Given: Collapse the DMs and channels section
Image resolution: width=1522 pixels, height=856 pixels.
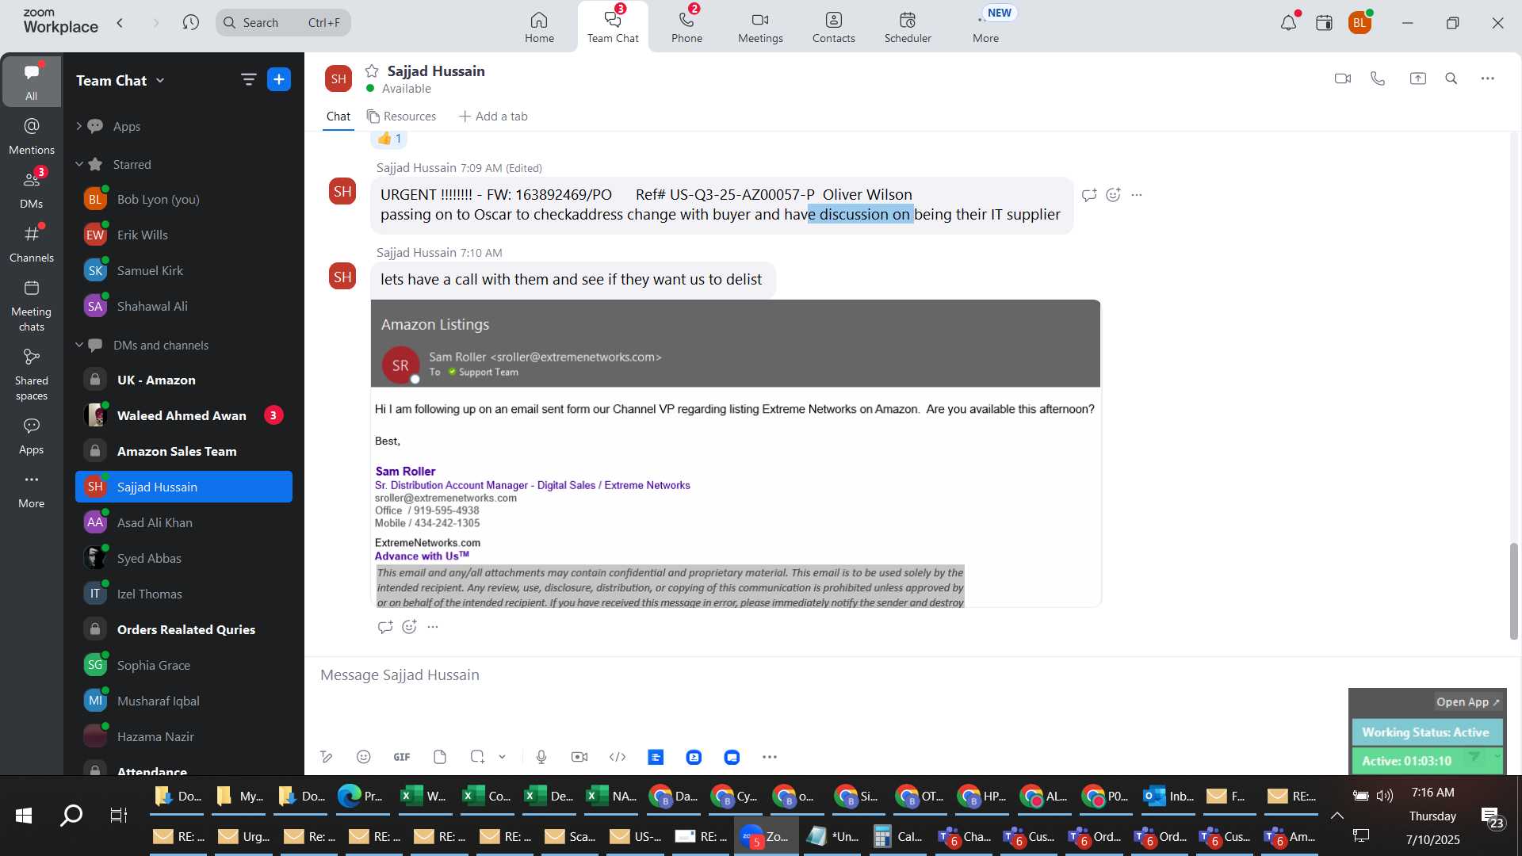Looking at the screenshot, I should pos(78,345).
